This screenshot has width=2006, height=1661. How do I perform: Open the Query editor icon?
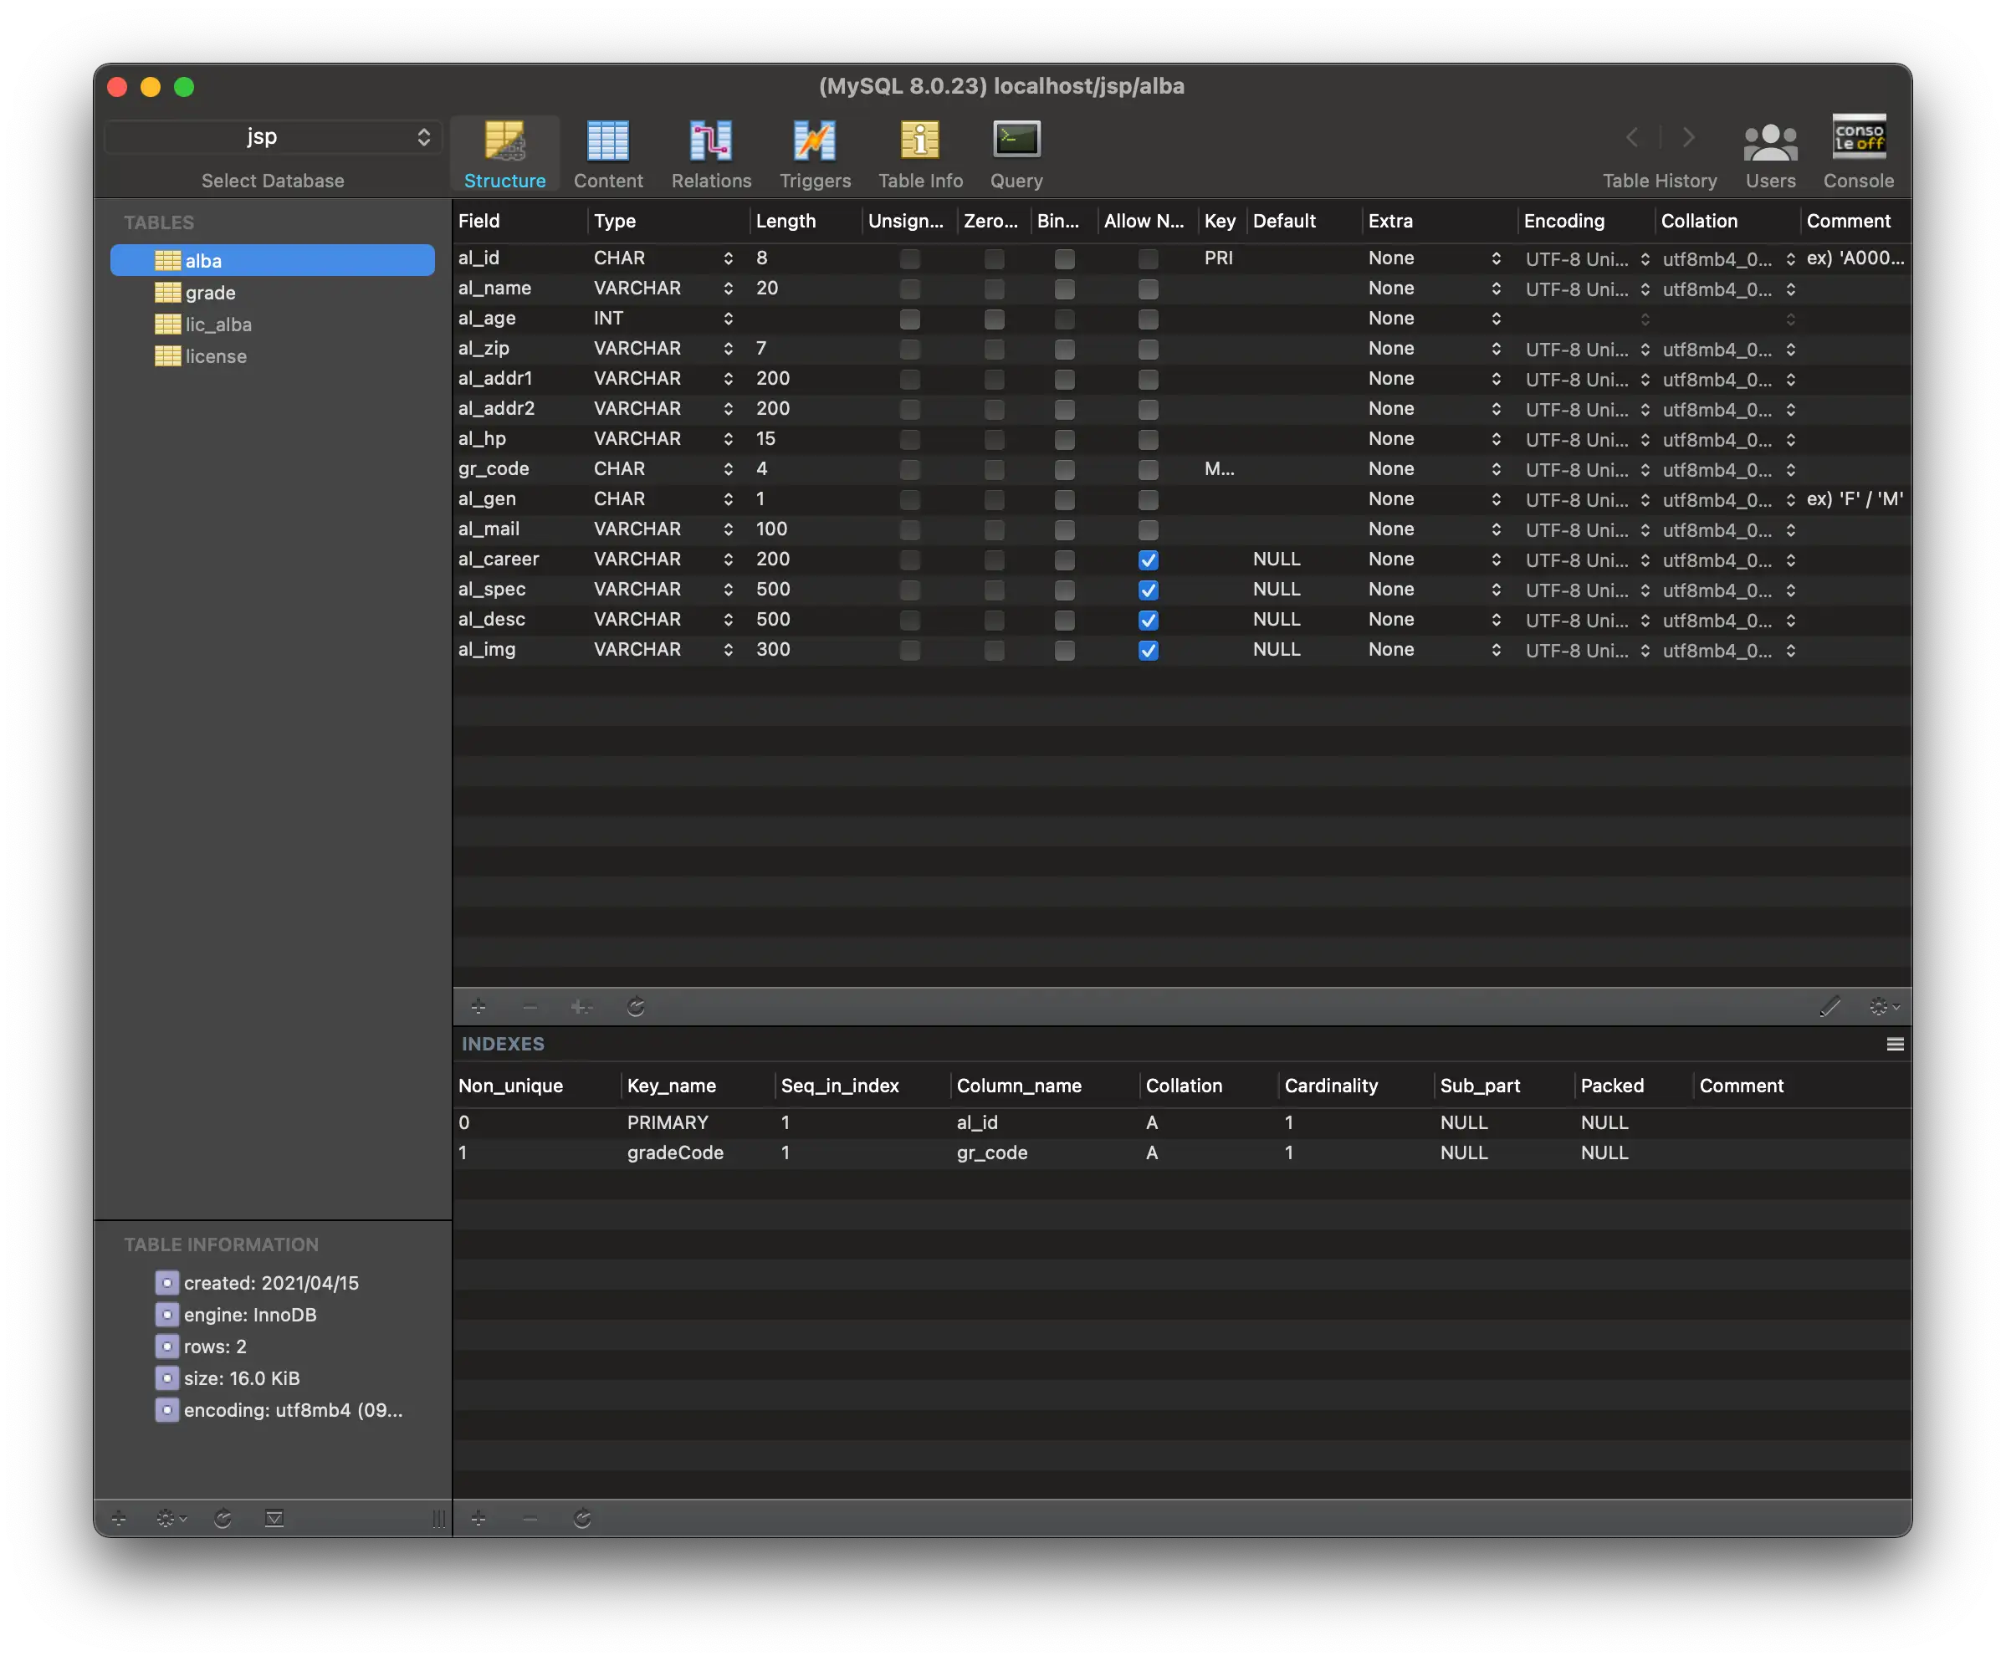click(x=1016, y=141)
